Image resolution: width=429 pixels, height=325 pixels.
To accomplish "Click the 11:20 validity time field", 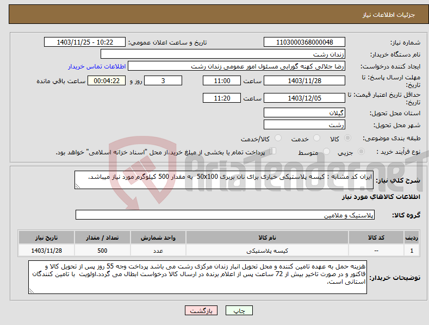I will [222, 98].
